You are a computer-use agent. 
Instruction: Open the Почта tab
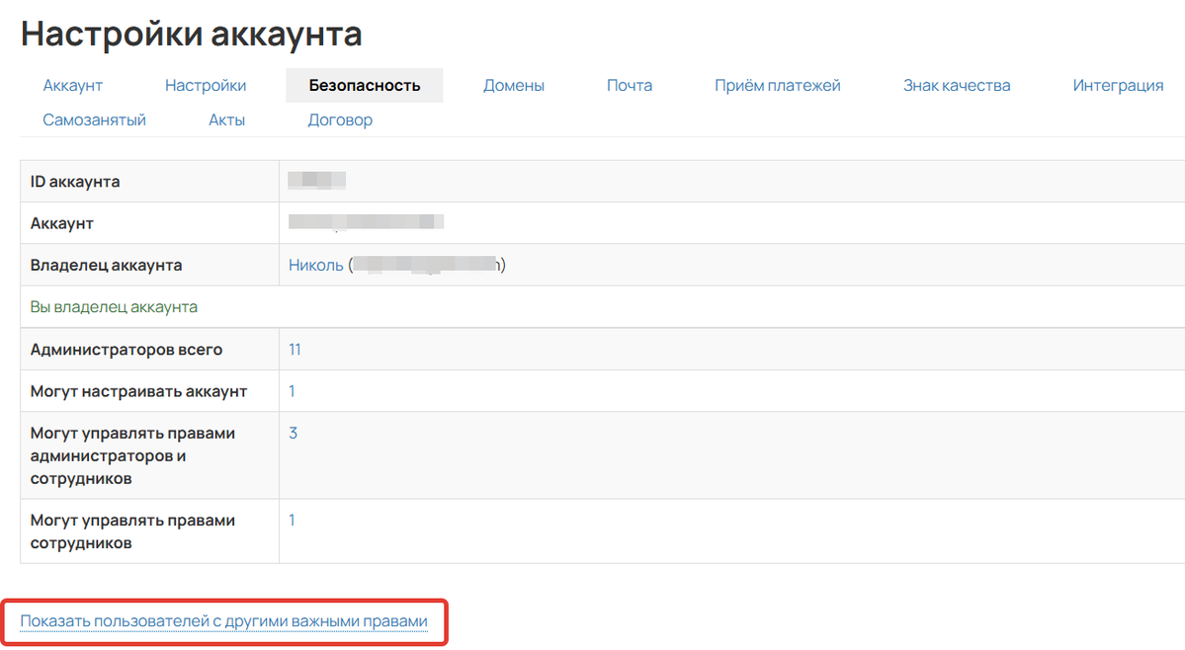pyautogui.click(x=629, y=85)
